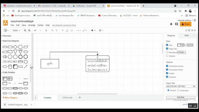Select the cylinder data store shape
The image size is (199, 112).
click(x=10, y=67)
